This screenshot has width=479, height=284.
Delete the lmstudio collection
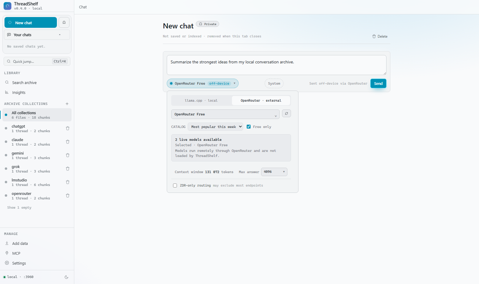point(68,182)
